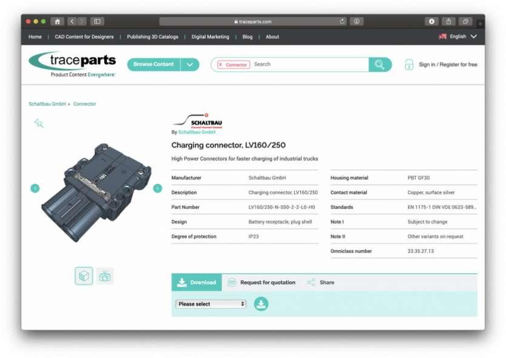Open the Connector breadcrumb link
This screenshot has width=506, height=358.
pyautogui.click(x=85, y=104)
